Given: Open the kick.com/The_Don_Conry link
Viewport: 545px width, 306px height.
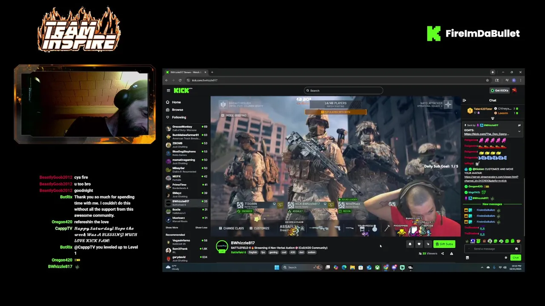Looking at the screenshot, I should (486, 134).
